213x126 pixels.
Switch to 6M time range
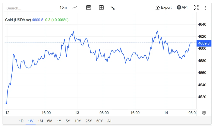pyautogui.click(x=50, y=121)
